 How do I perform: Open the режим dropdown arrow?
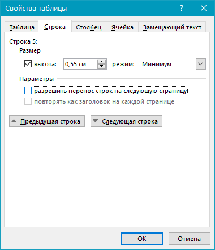click(x=200, y=64)
